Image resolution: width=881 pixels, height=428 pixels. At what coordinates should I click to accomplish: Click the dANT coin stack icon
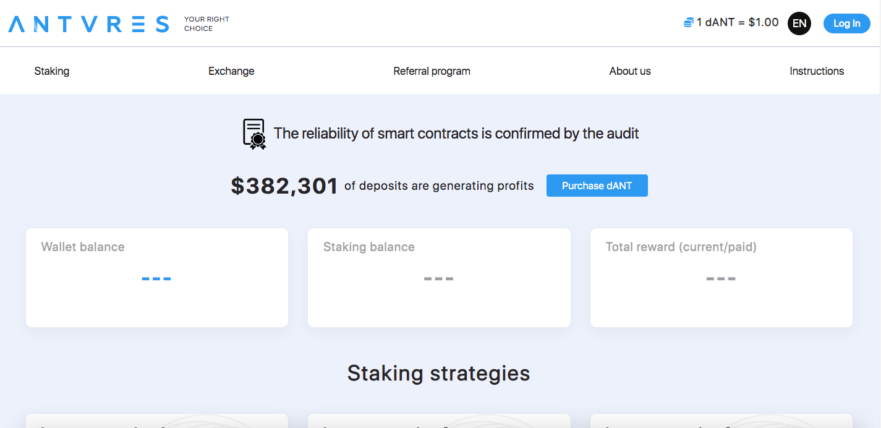point(688,23)
